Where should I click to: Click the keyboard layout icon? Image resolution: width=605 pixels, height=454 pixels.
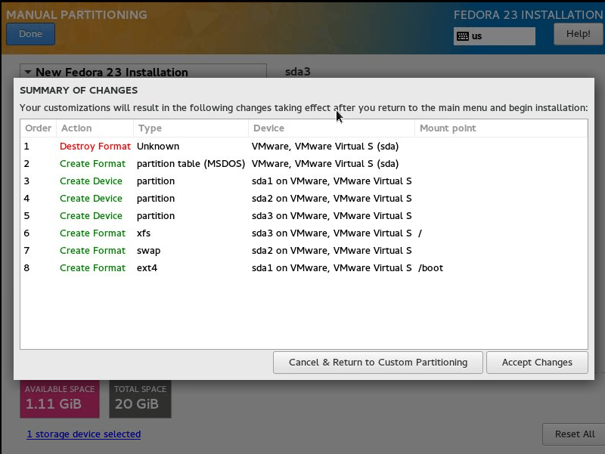pos(462,36)
